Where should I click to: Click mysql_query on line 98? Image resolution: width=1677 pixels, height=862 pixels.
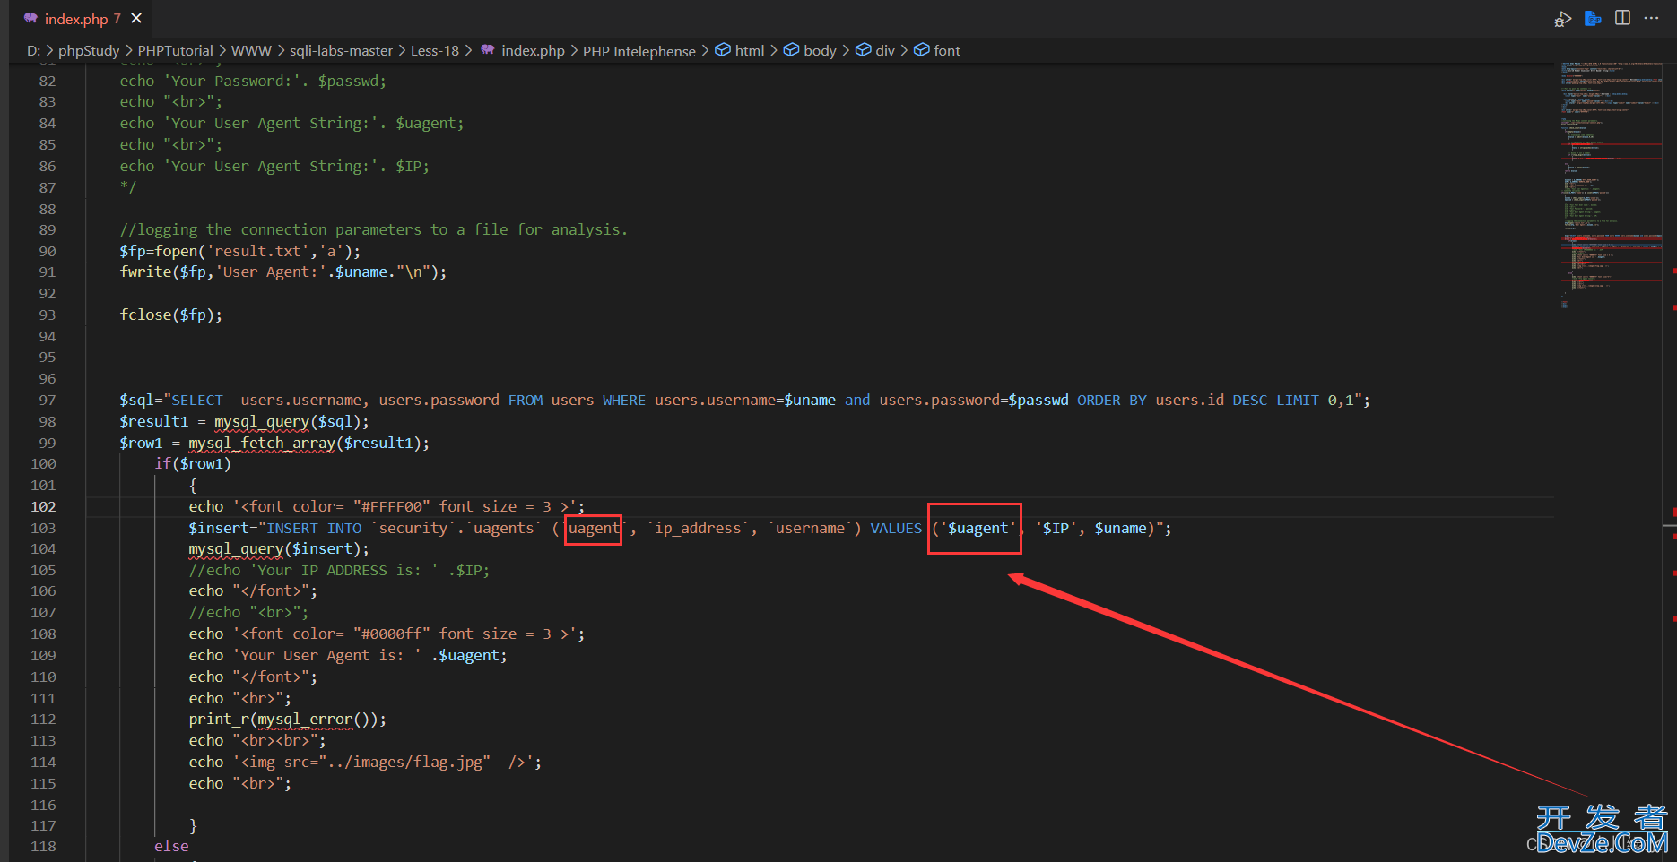pyautogui.click(x=262, y=422)
